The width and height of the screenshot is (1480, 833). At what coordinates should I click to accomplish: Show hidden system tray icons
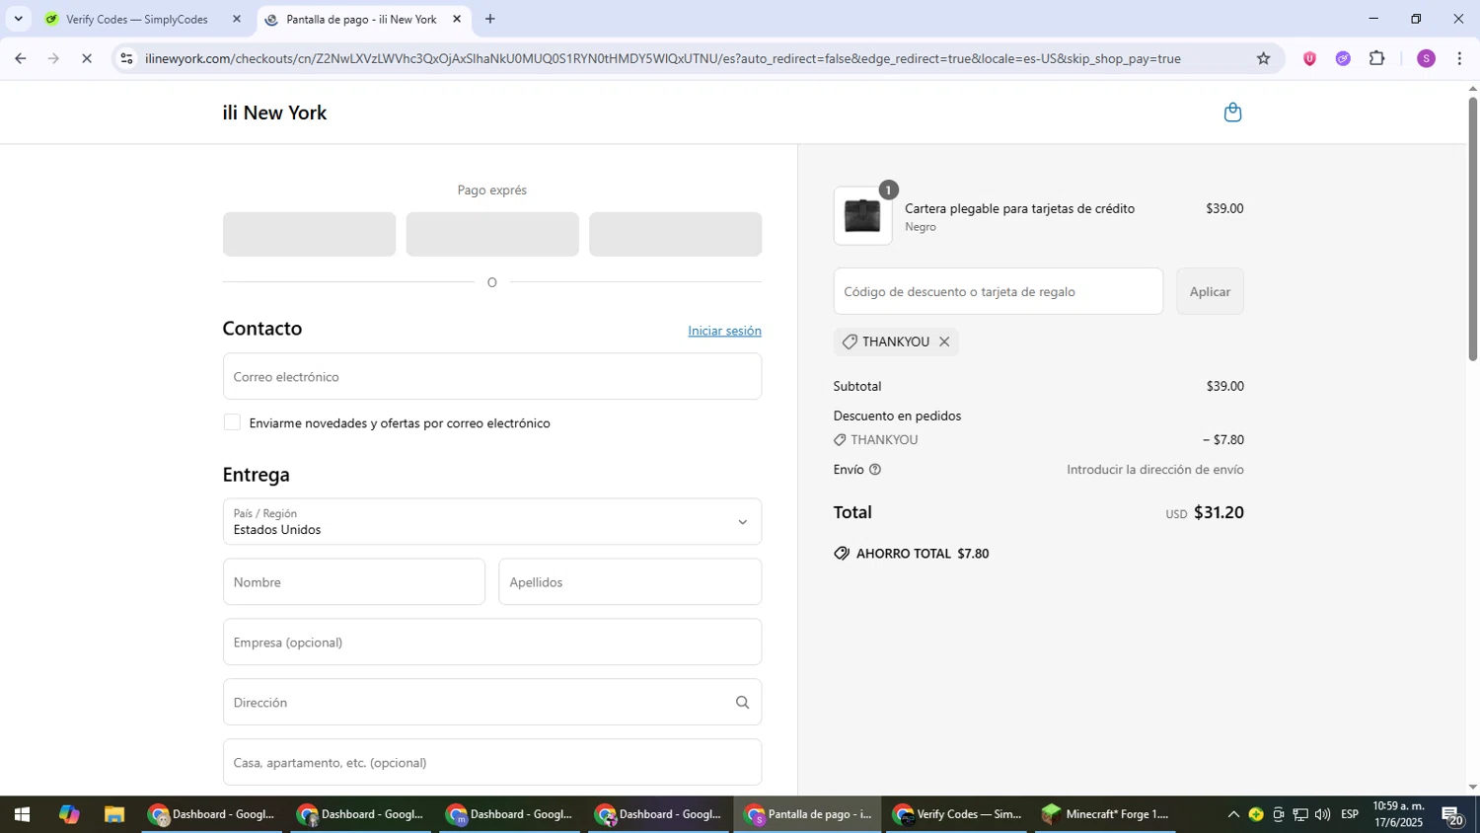[x=1232, y=815]
